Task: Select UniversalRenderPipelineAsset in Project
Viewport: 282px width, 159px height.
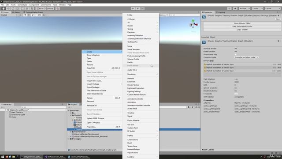Action: 86,134
